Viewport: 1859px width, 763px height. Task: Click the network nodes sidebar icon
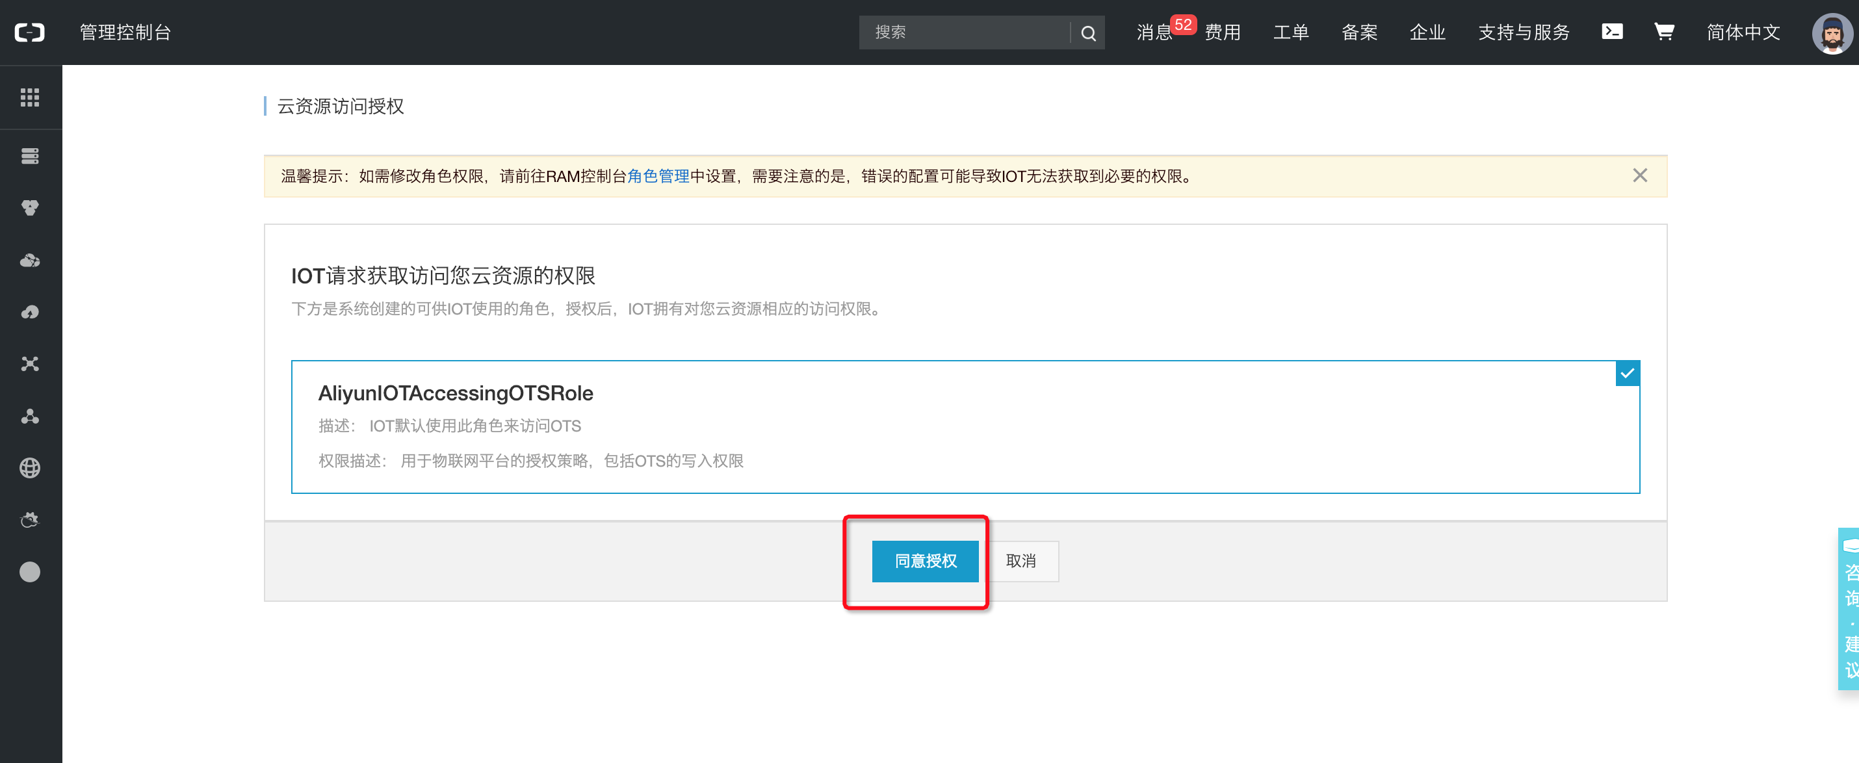coord(30,364)
